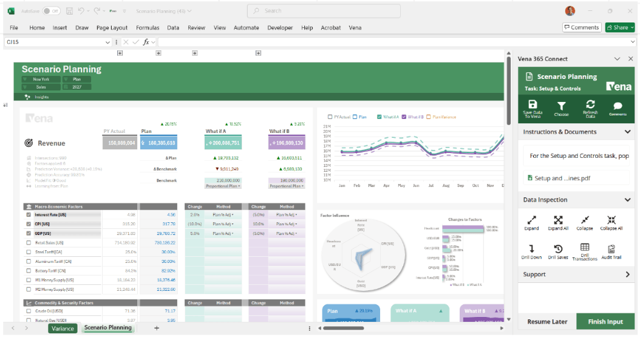Click the Cancel formula X icon

point(126,42)
